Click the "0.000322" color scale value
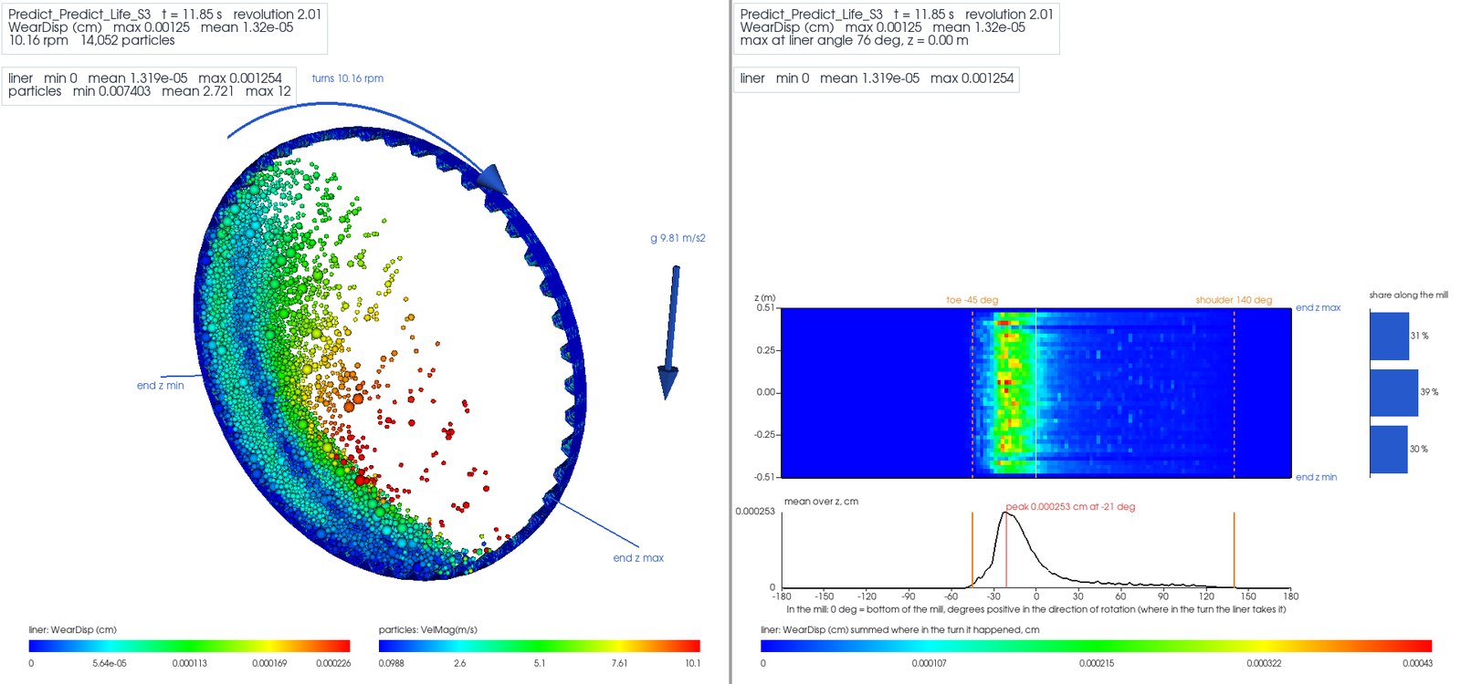 click(x=1264, y=663)
